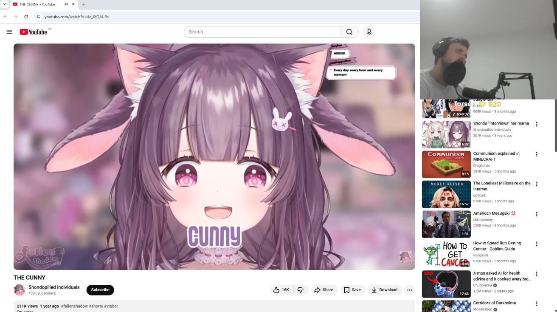
Task: Open options for Shondo interviews her mama
Action: tap(537, 124)
